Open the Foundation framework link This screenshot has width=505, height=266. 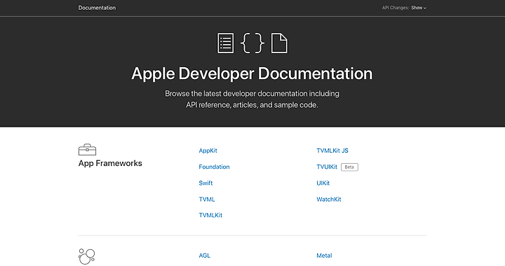coord(214,167)
